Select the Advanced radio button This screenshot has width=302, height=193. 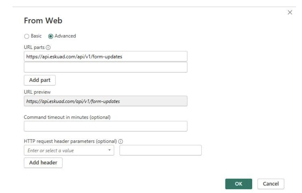click(51, 36)
